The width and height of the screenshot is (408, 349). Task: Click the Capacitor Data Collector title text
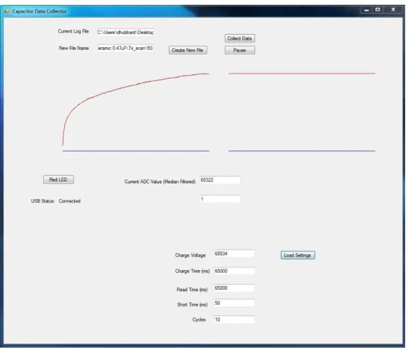(x=39, y=11)
